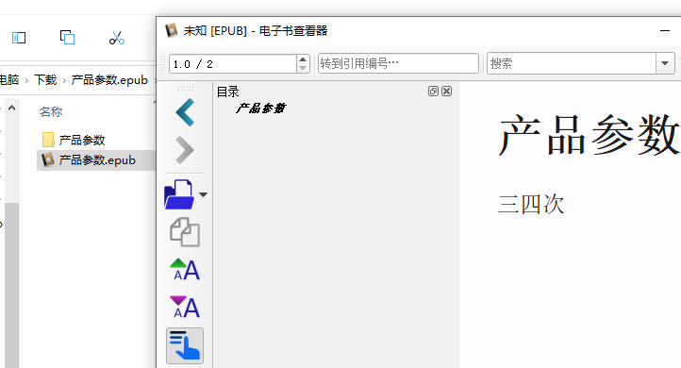Viewport: 681px width, 368px height.
Task: Click the 转到引用编号 reference field
Action: click(398, 63)
